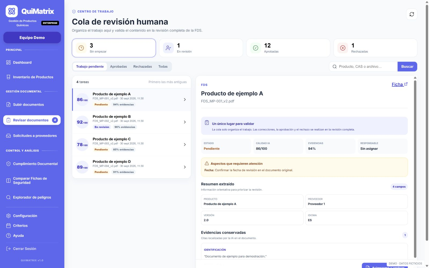429x268 pixels.
Task: Click the En revisión person icon
Action: coord(168,48)
